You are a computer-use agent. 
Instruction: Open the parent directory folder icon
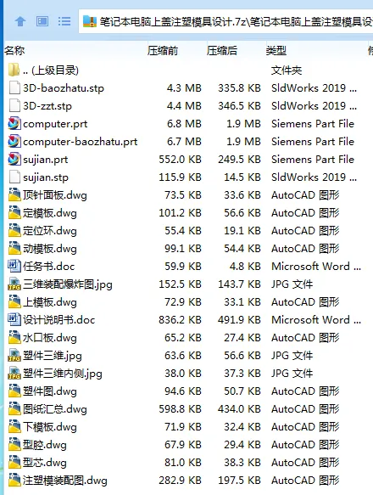pyautogui.click(x=14, y=70)
